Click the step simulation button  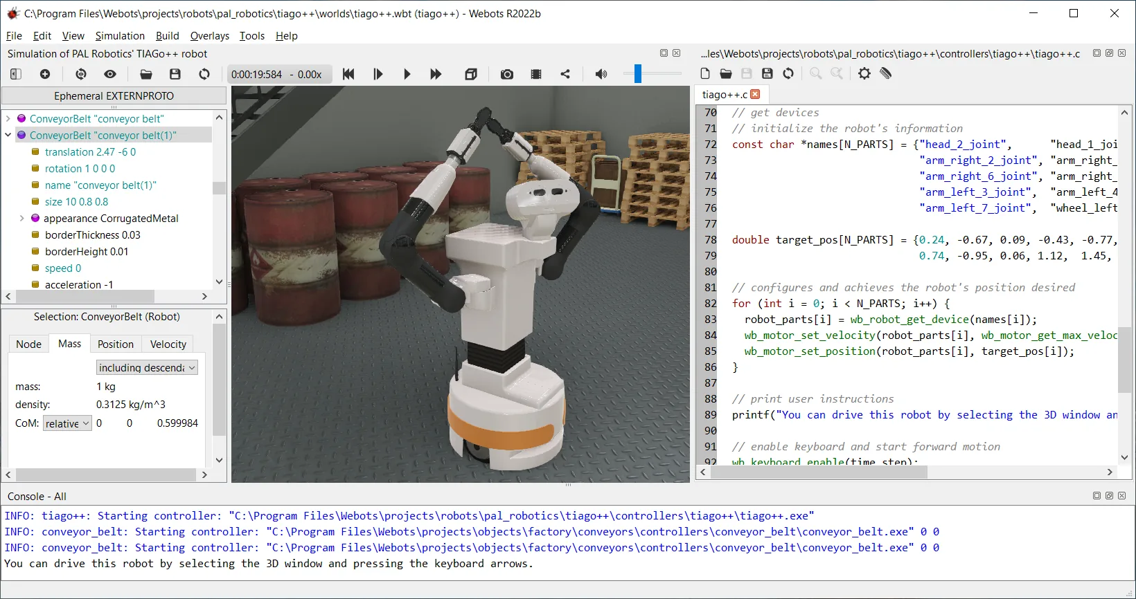point(378,74)
